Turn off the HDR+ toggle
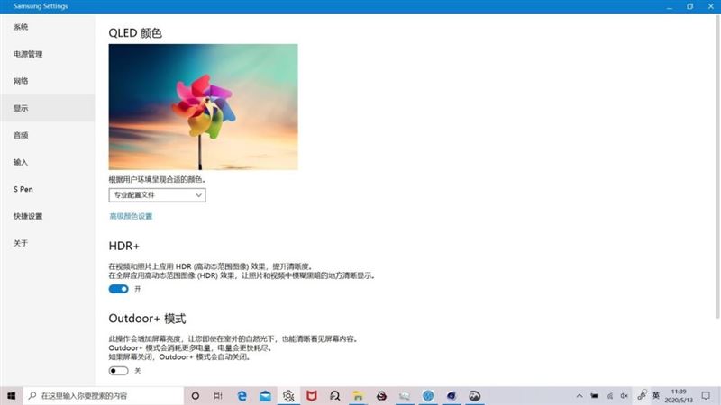The height and width of the screenshot is (405, 721). [x=119, y=289]
